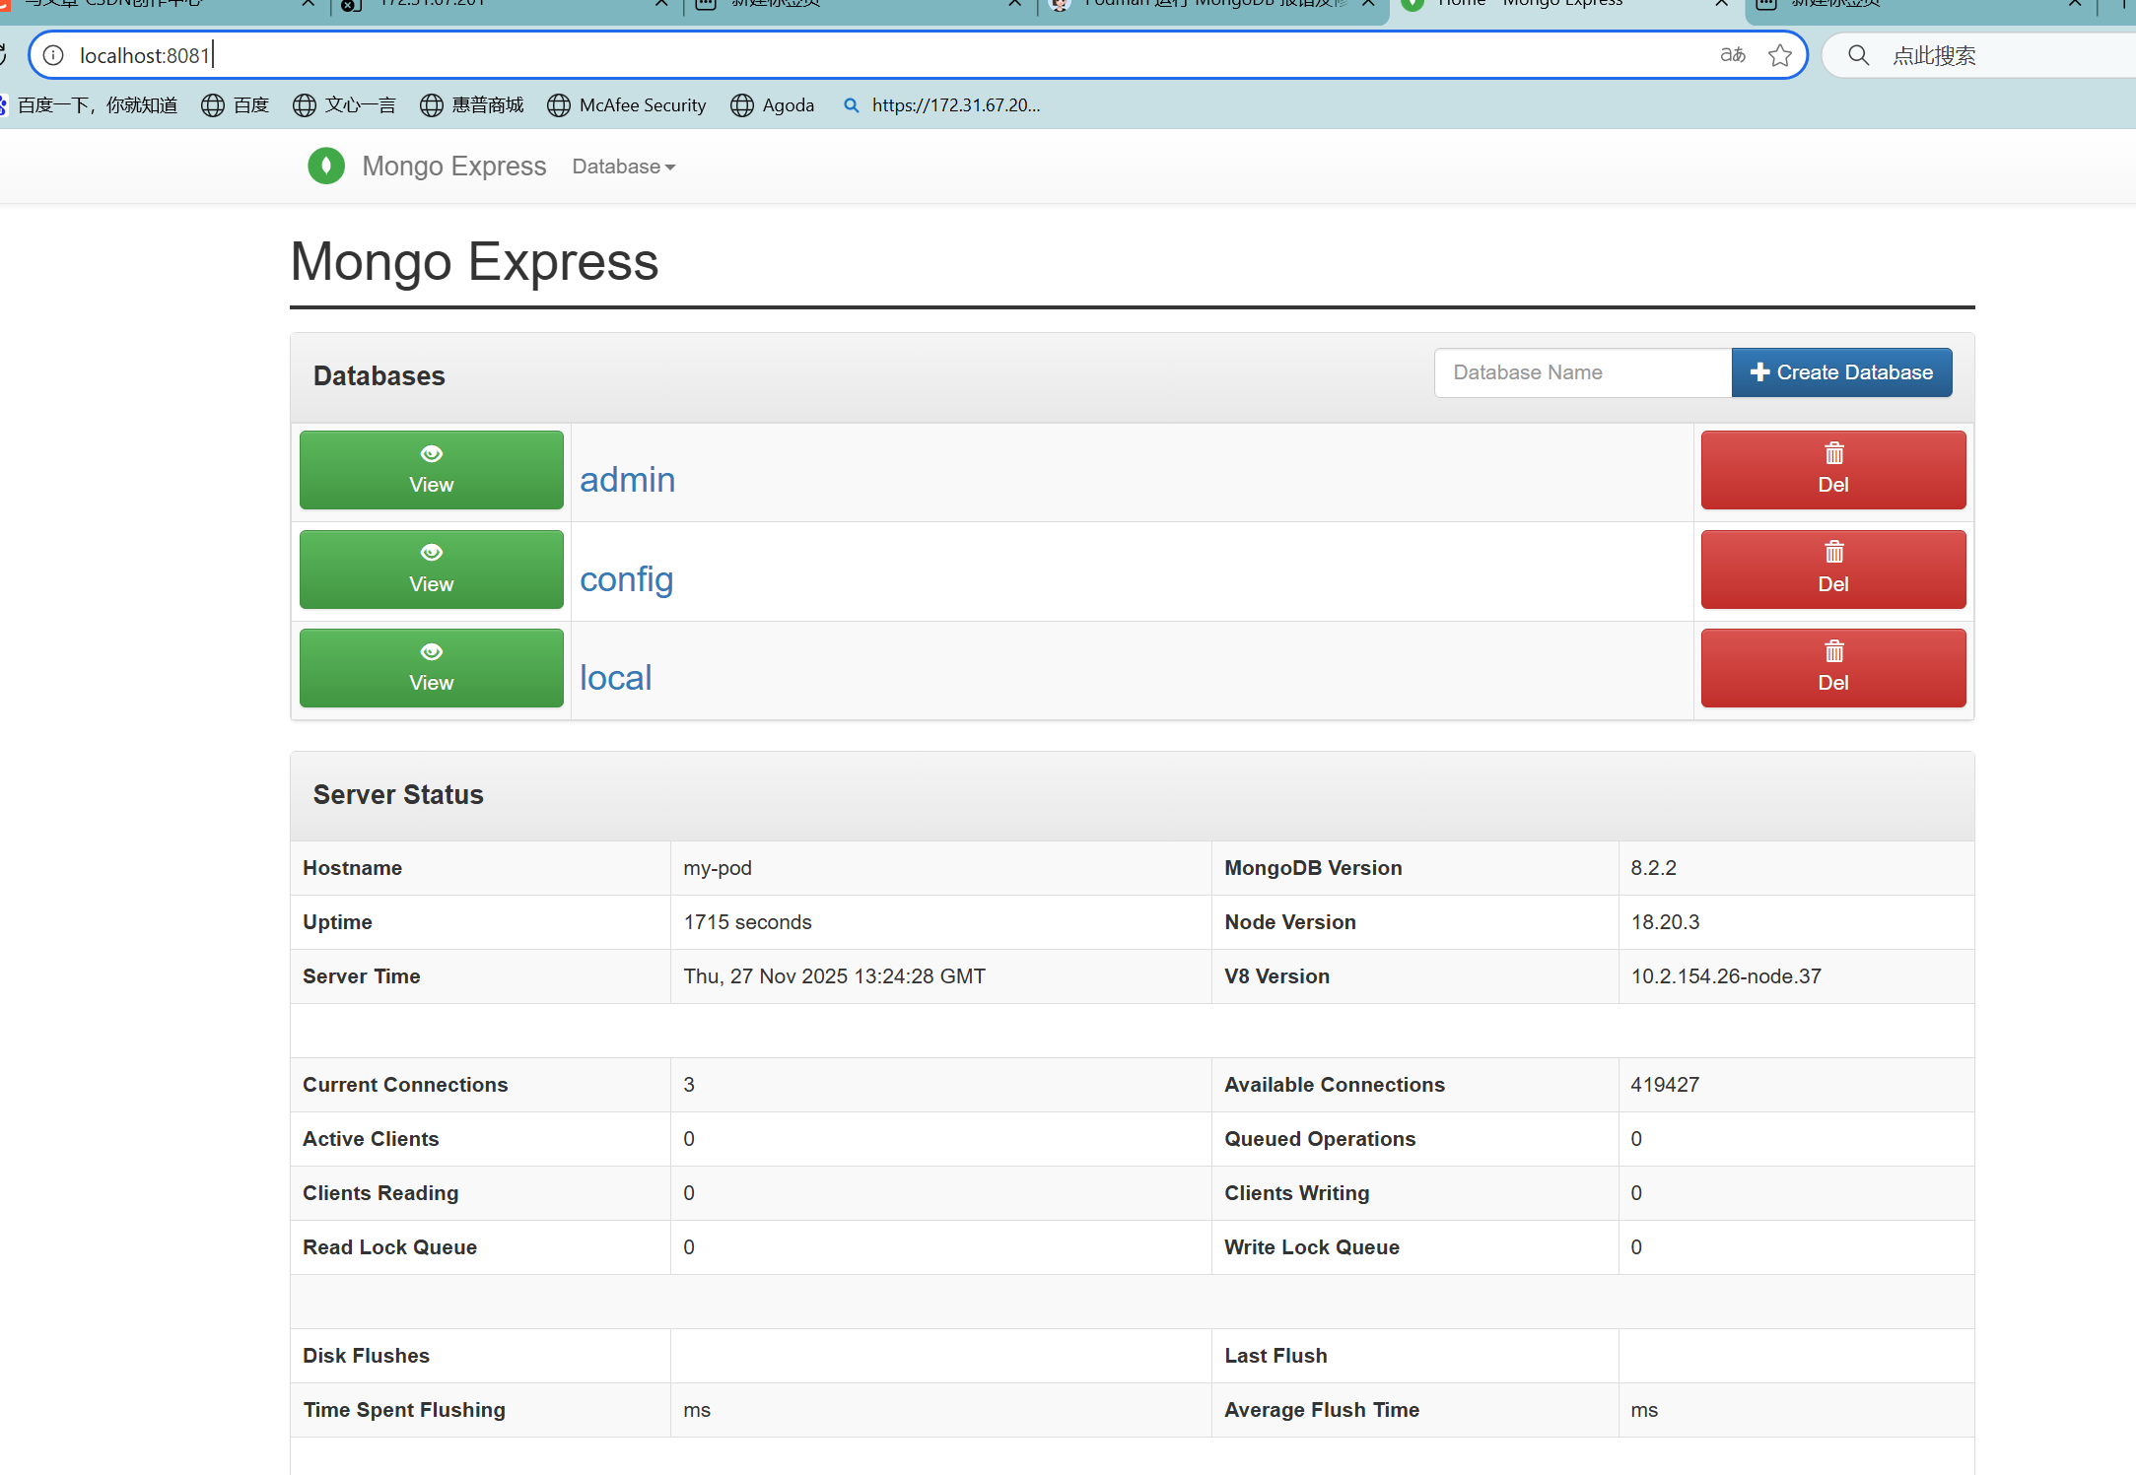The height and width of the screenshot is (1475, 2136).
Task: Open the admin database link
Action: coord(627,480)
